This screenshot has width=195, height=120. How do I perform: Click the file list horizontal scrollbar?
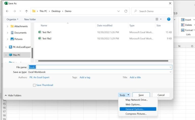point(103,61)
